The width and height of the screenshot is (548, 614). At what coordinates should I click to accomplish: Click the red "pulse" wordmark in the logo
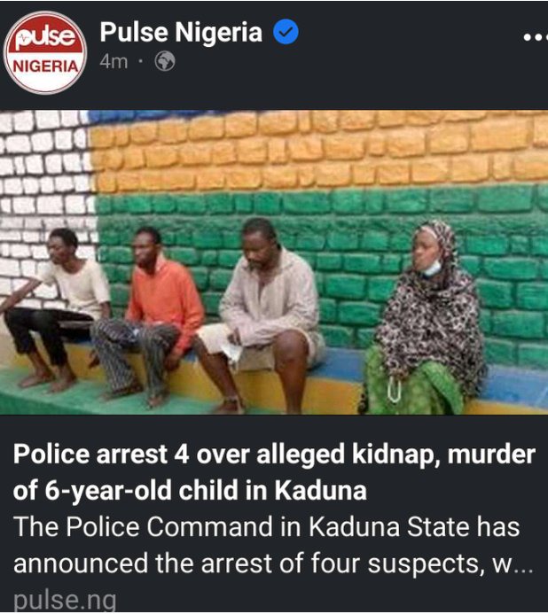pos(45,37)
